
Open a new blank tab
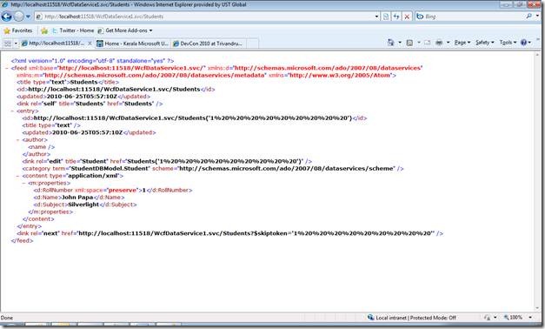pos(252,44)
